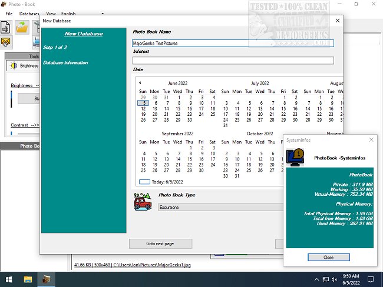
Task: Open the folder with green arrow icon
Action: coord(22,27)
